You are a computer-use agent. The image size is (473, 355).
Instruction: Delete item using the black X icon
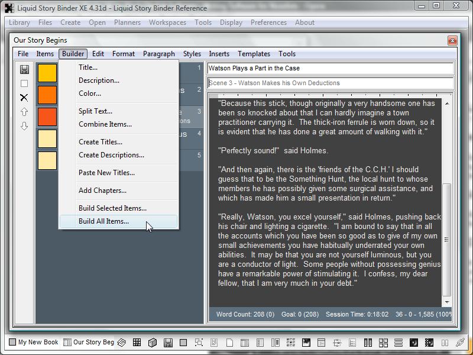coord(24,98)
